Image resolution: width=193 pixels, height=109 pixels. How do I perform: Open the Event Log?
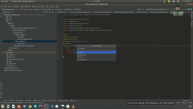click(186, 101)
